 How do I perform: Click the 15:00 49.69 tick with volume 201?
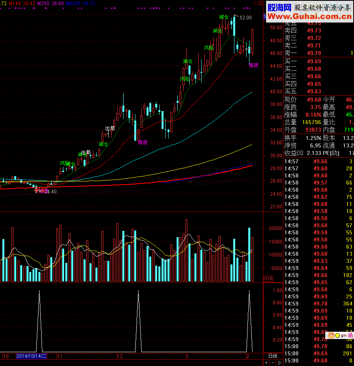(x=318, y=353)
